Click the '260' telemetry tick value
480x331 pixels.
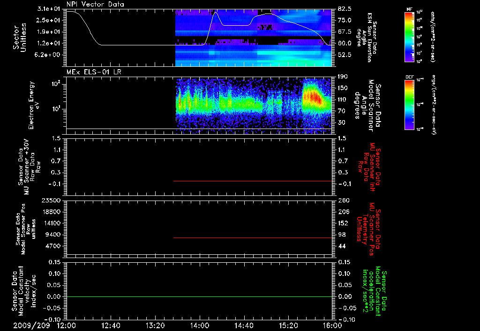tap(344, 201)
